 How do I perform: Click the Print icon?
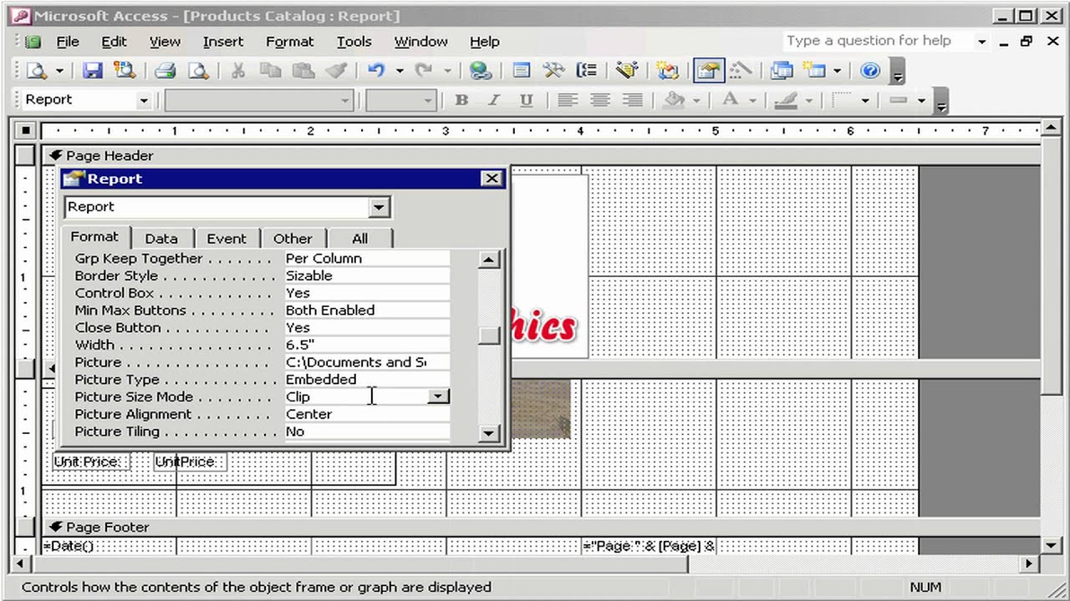(x=165, y=71)
